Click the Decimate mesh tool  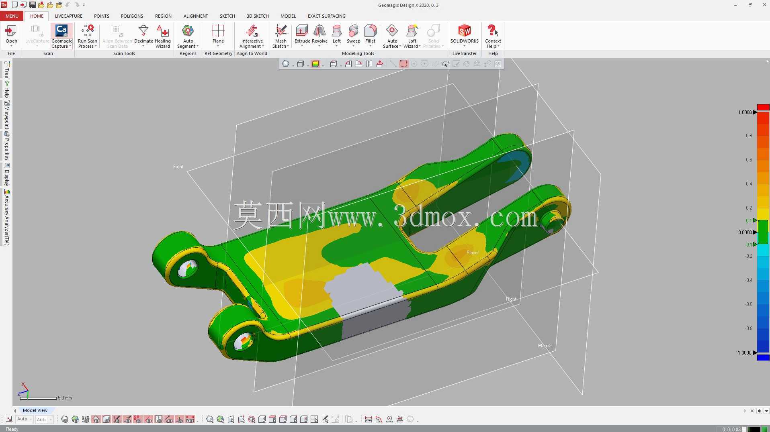point(143,36)
